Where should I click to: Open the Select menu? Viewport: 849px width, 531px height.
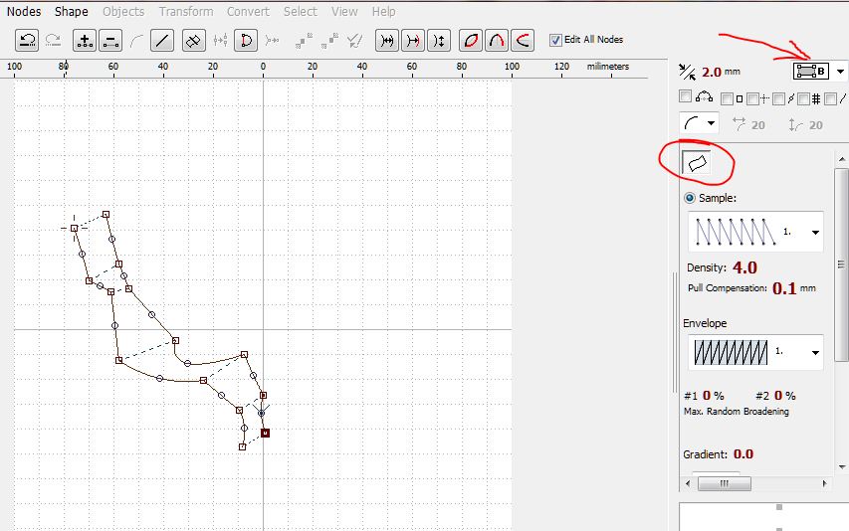click(x=301, y=11)
